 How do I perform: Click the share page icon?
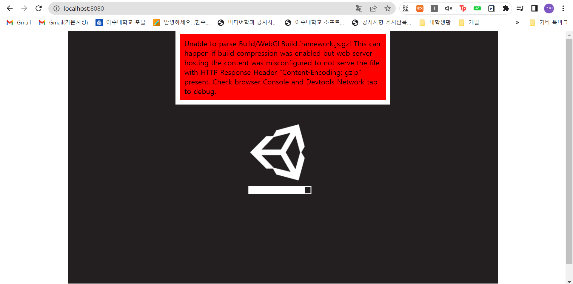373,8
